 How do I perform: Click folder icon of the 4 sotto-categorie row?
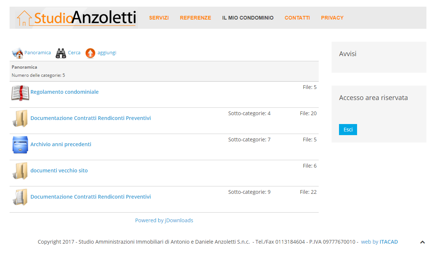click(20, 118)
